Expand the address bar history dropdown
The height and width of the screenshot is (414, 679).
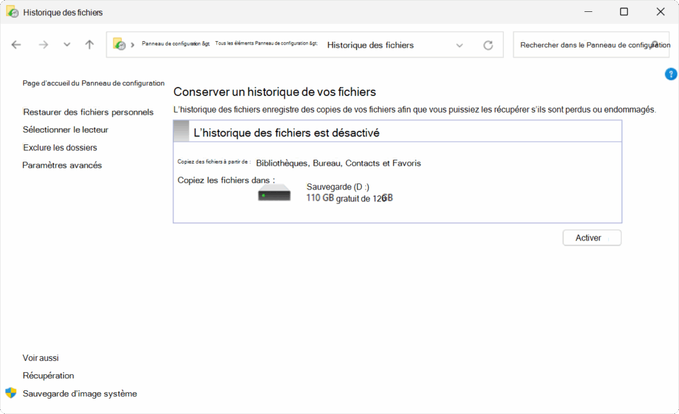[460, 45]
